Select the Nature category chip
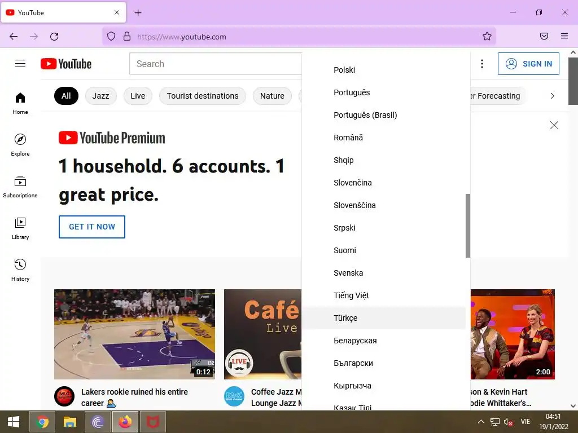The width and height of the screenshot is (578, 433). coord(272,96)
